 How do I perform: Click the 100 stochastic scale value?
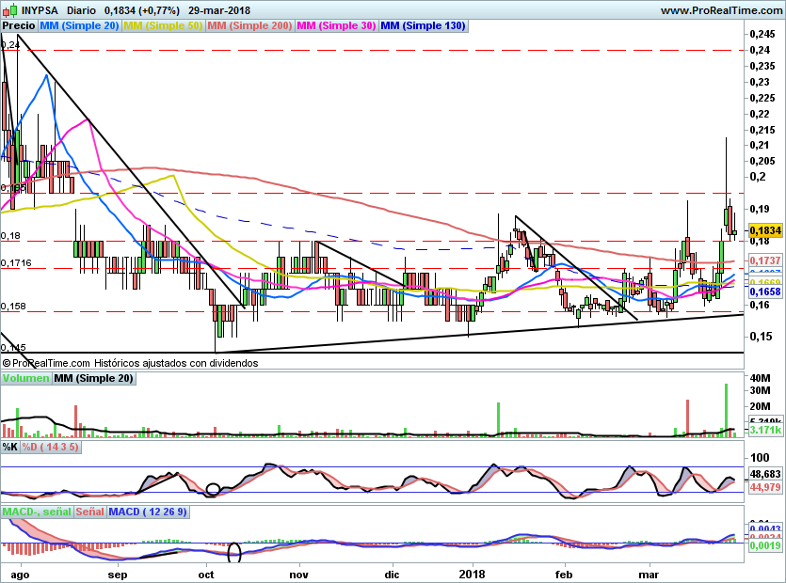pyautogui.click(x=760, y=457)
